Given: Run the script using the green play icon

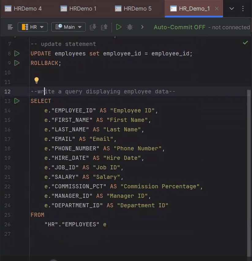Looking at the screenshot, I should 119,27.
